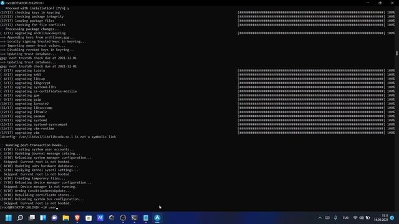Open the touch keyboard tray icon

327,218
